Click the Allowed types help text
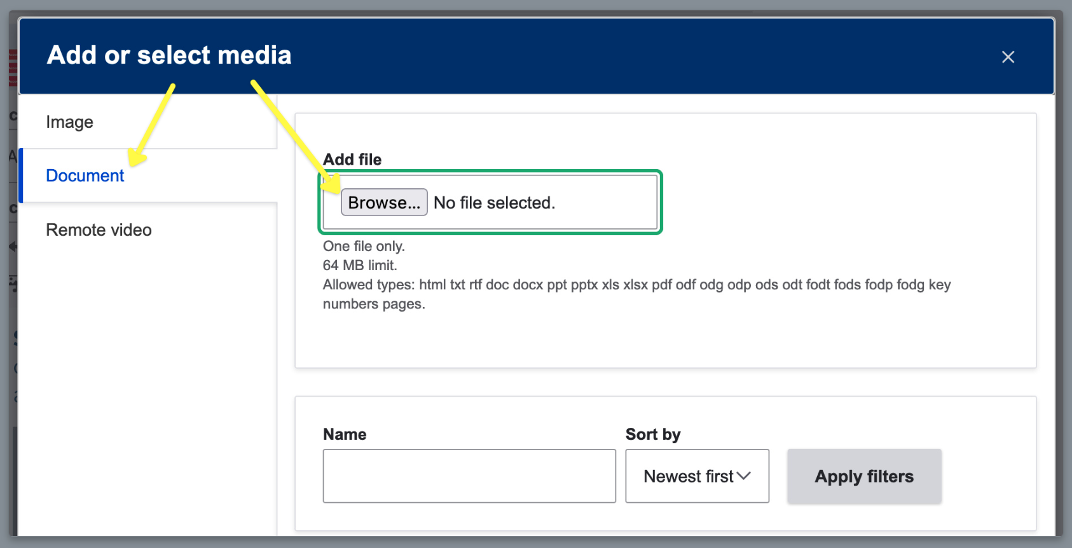 point(636,294)
